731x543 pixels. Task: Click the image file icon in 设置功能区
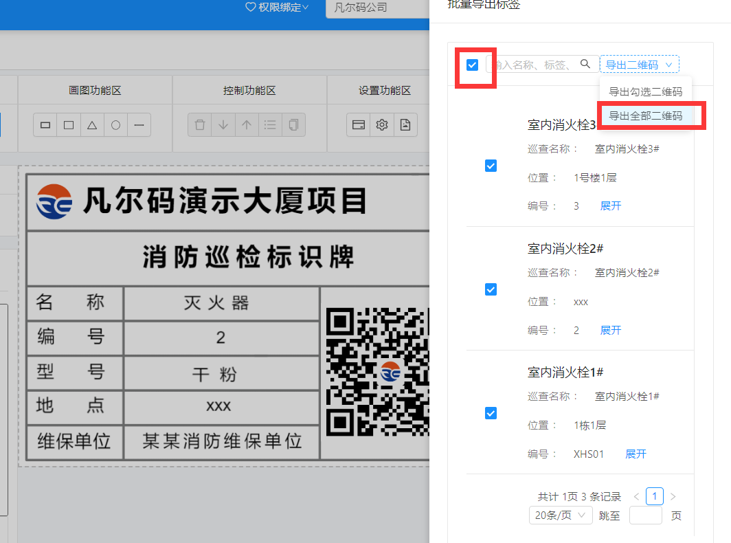click(405, 125)
